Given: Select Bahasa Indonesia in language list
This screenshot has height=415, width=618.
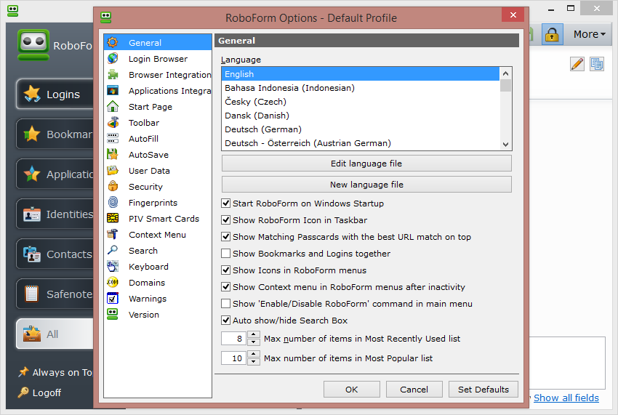Looking at the screenshot, I should (360, 88).
